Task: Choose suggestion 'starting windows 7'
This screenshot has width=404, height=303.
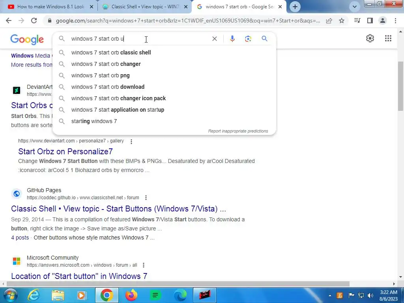Action: (x=164, y=121)
